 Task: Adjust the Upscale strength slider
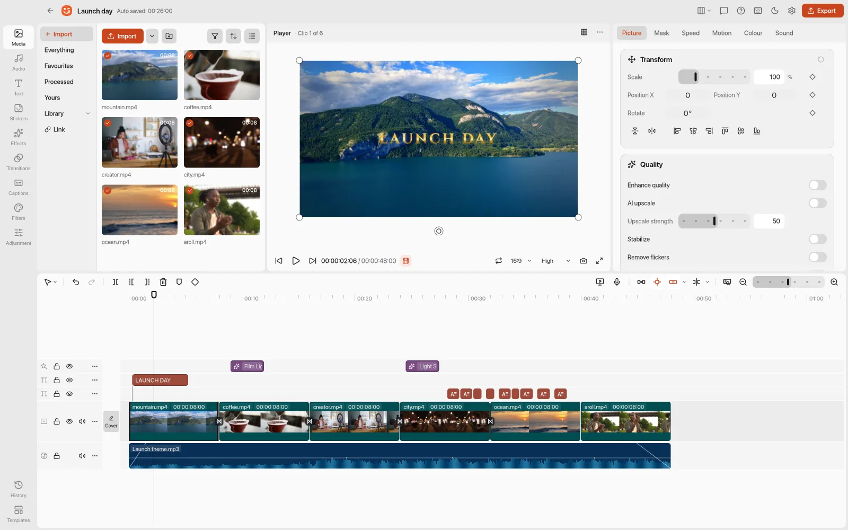(x=714, y=221)
